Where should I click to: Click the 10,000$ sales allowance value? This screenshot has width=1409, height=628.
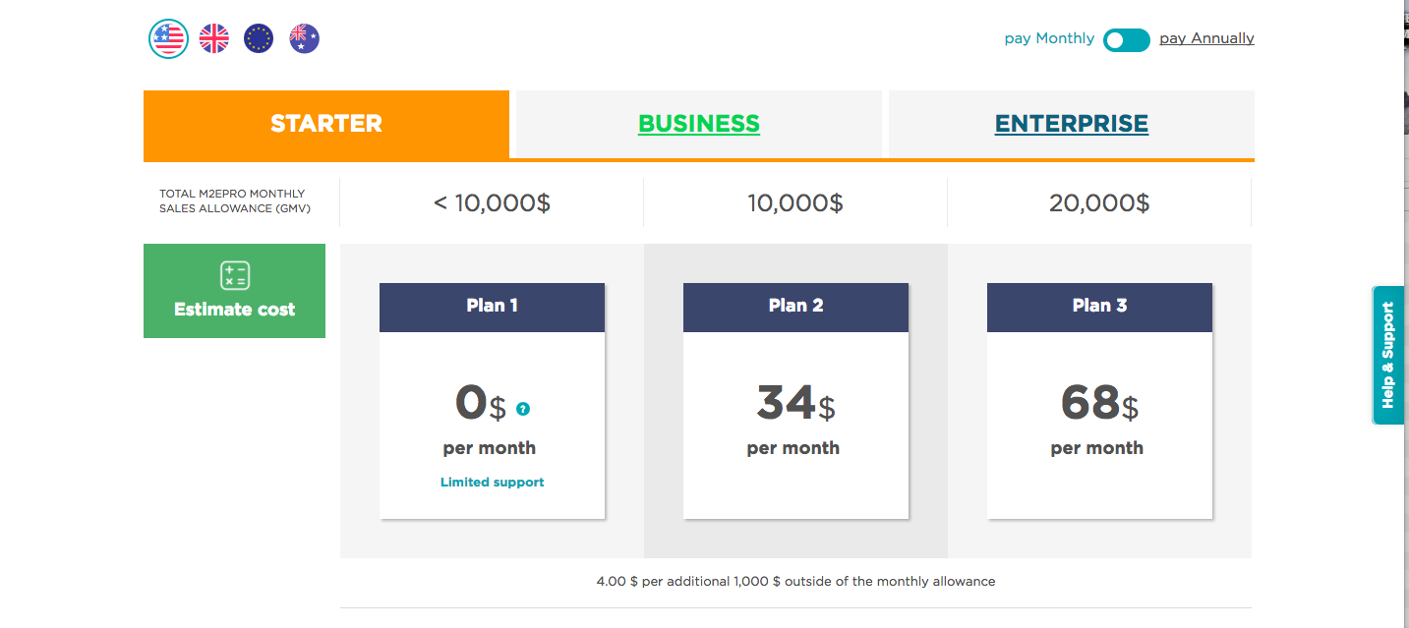[x=795, y=203]
